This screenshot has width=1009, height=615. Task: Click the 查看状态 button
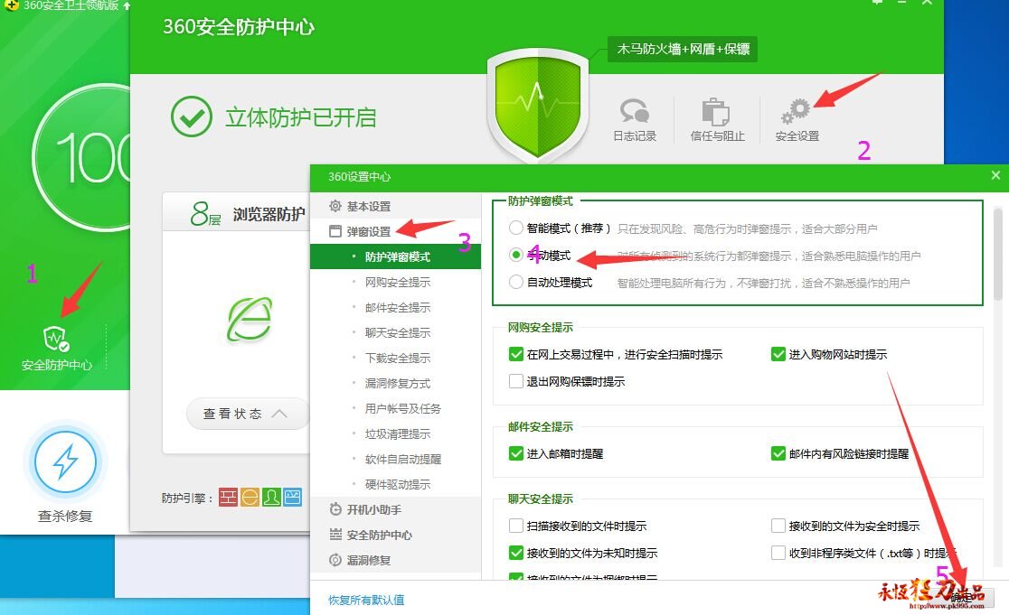[247, 414]
